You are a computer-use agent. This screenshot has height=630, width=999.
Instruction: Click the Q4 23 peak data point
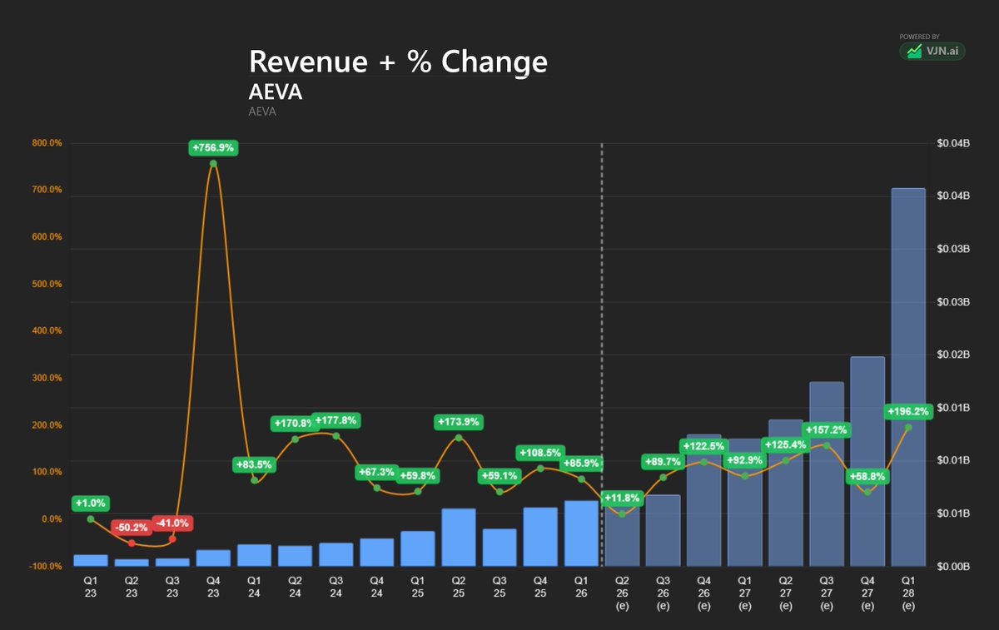click(214, 163)
